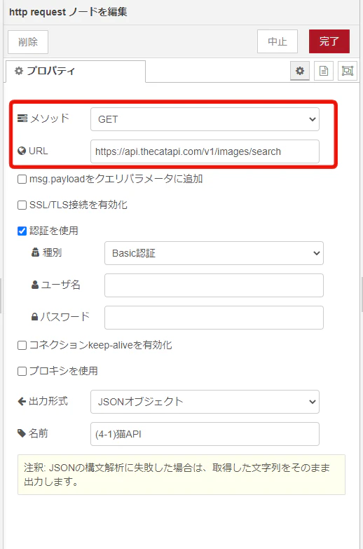The image size is (363, 549).
Task: Click the 完了 (Done) button
Action: 329,41
